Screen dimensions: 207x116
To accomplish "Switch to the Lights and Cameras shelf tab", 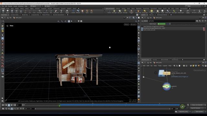I will 110,9.
